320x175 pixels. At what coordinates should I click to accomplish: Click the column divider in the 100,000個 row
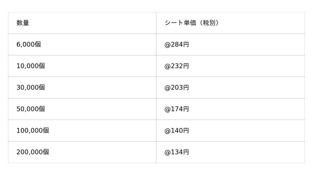point(156,131)
